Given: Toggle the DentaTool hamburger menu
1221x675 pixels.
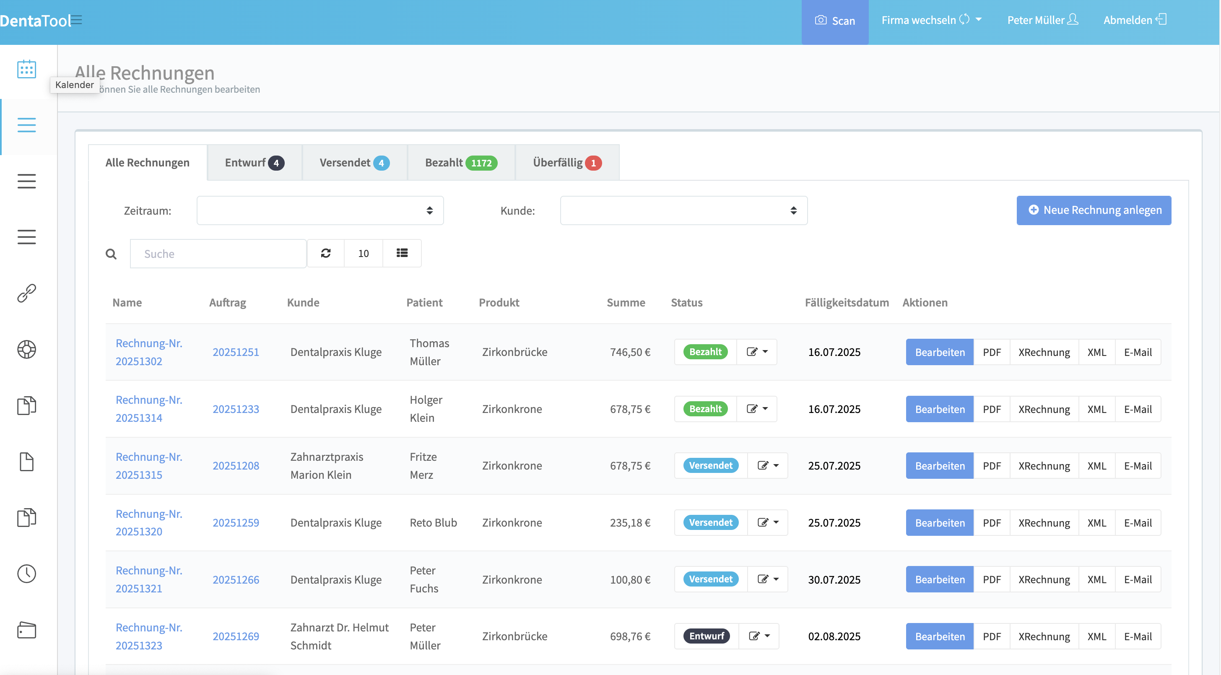Looking at the screenshot, I should 77,20.
